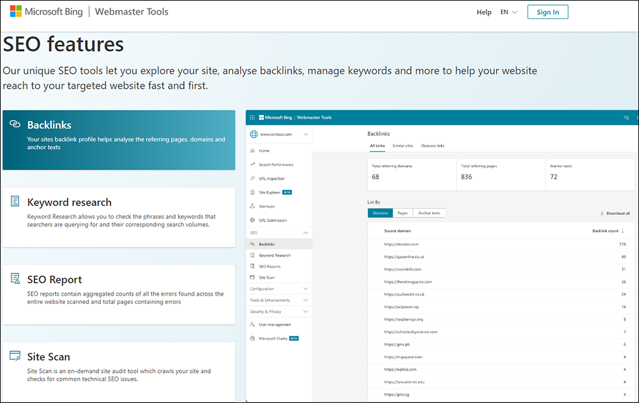This screenshot has height=403, width=639.
Task: Click the Site Scan card icon
Action: (15, 356)
